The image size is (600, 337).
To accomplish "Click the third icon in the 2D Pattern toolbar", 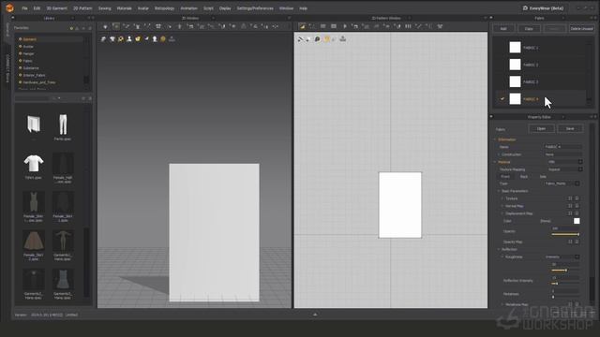I will tap(322, 26).
